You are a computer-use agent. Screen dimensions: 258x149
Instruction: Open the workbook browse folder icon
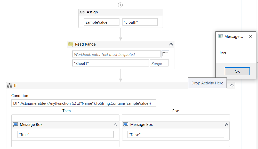point(165,54)
